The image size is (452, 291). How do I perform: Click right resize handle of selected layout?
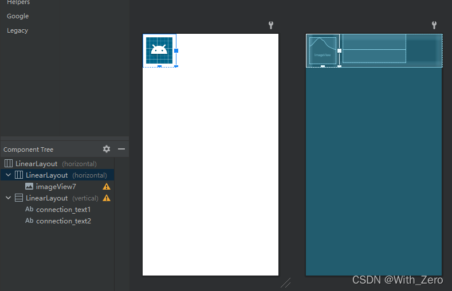[176, 51]
